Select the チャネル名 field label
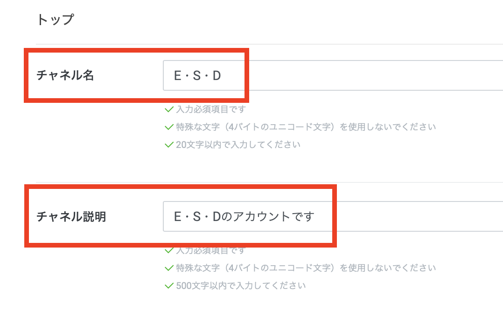Viewport: 503px width, 322px height. 65,75
